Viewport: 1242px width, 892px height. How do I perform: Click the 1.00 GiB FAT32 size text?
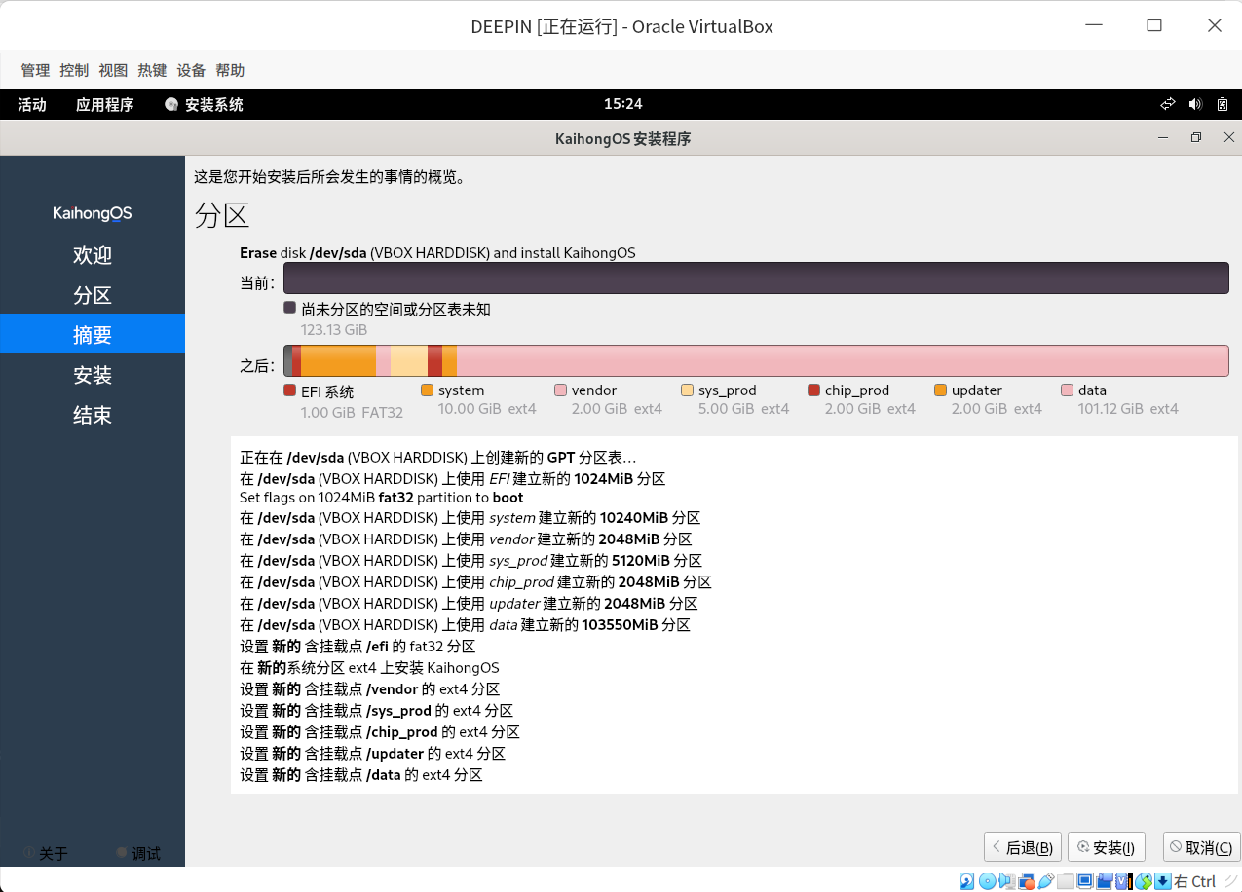352,412
